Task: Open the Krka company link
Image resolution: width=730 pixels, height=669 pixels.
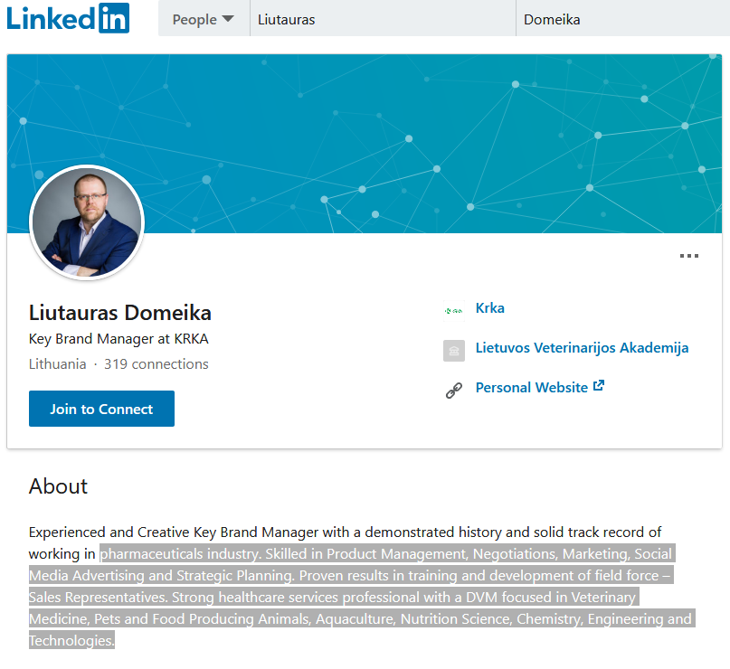Action: pyautogui.click(x=490, y=308)
